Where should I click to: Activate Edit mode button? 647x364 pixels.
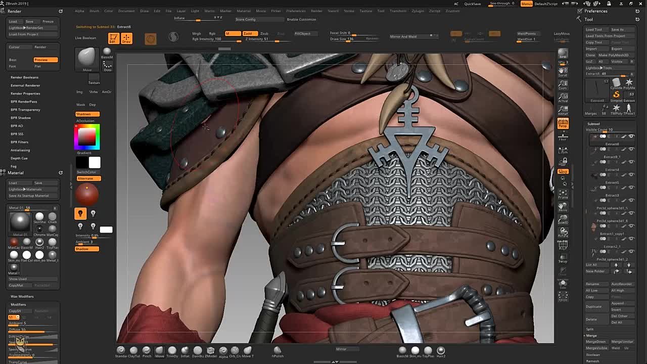coord(113,38)
